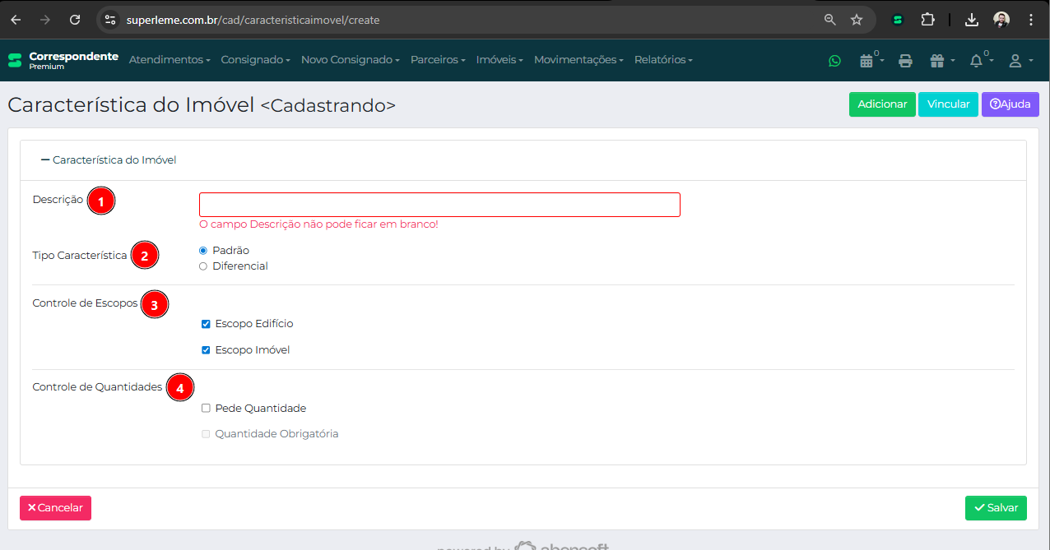
Task: Open the Parceiros menu
Action: coord(438,60)
